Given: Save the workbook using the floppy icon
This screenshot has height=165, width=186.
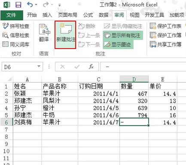Looking at the screenshot, I should point(18,5).
